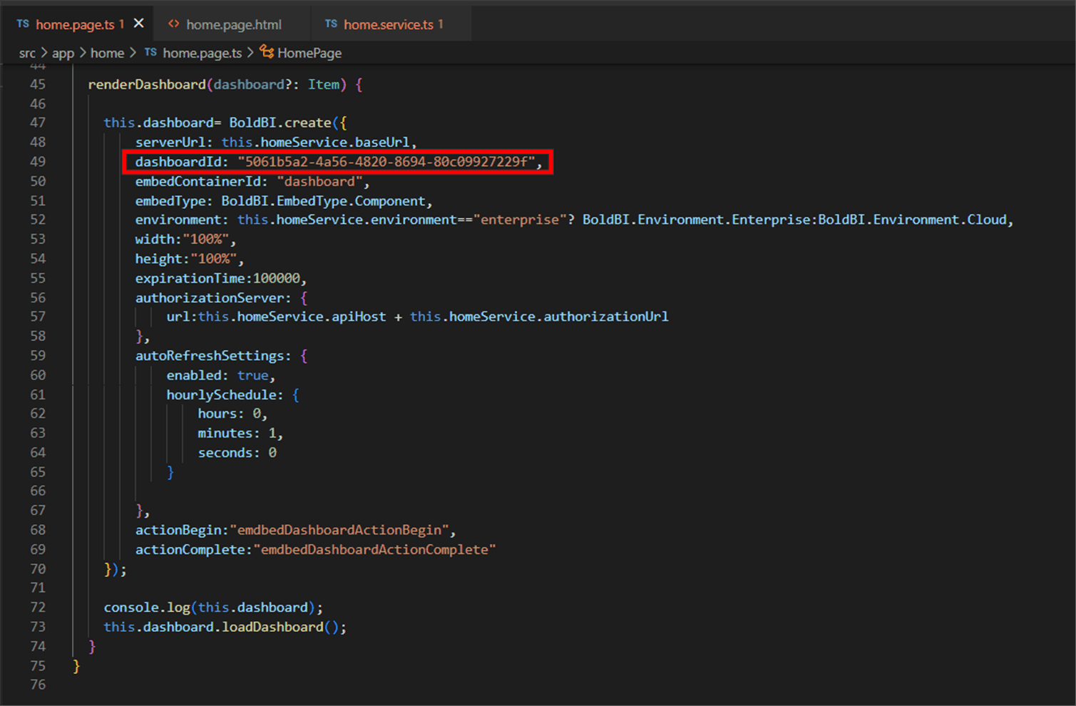Click the HTML icon on home.page.html tab
Image resolution: width=1076 pixels, height=706 pixels.
click(173, 24)
